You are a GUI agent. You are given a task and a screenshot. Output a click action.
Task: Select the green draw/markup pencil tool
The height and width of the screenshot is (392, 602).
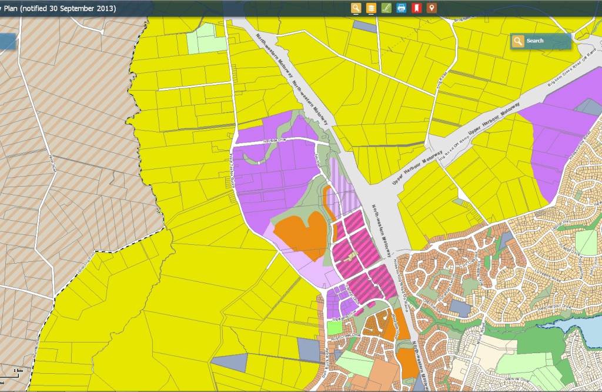386,8
